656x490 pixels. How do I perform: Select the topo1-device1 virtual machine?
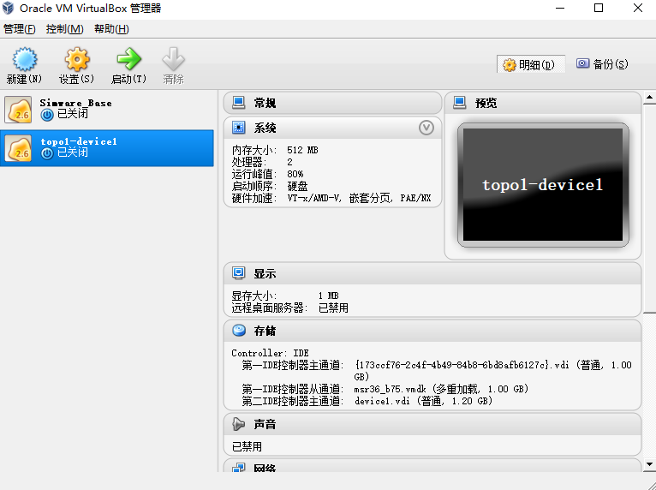point(107,148)
